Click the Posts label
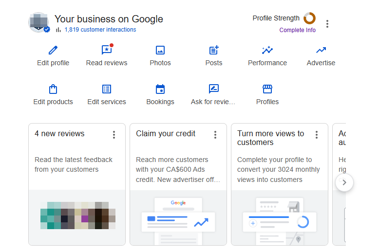Image resolution: width=379 pixels, height=252 pixels. 214,63
